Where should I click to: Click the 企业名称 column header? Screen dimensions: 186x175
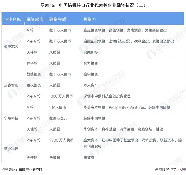click(12, 20)
